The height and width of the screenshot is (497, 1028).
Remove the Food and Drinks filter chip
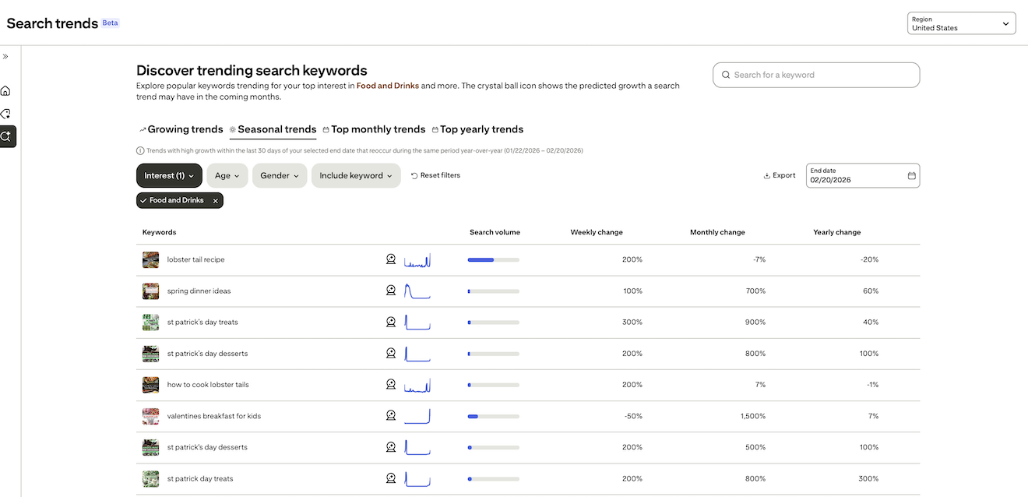pos(216,201)
